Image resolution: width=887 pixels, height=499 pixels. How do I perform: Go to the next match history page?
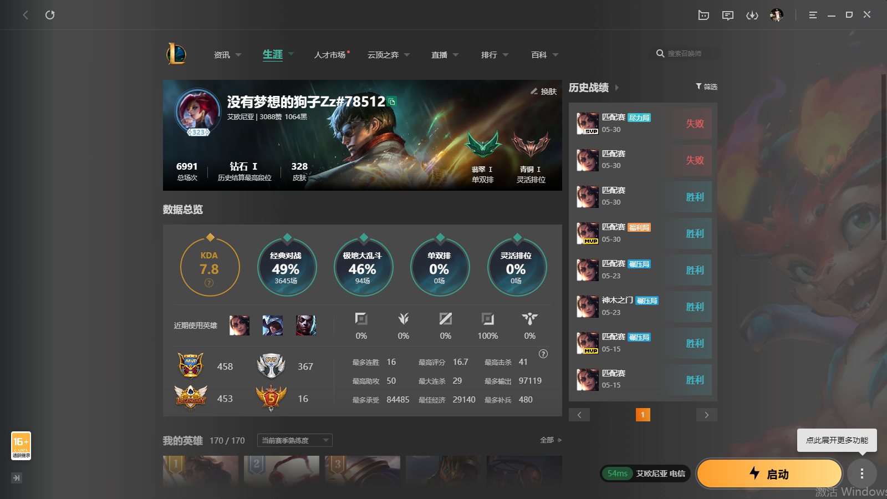707,415
